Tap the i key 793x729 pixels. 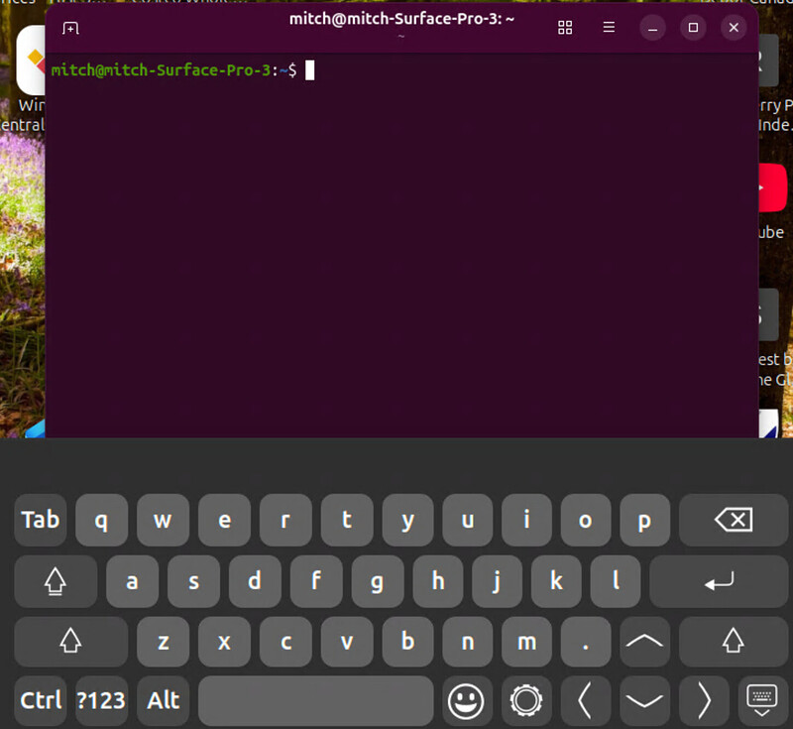coord(526,520)
